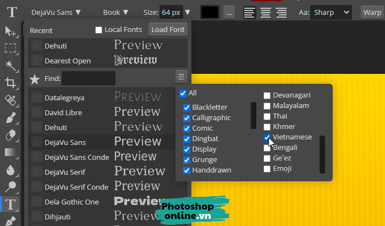The image size is (385, 226).
Task: Click the Load Font button
Action: pyautogui.click(x=168, y=30)
